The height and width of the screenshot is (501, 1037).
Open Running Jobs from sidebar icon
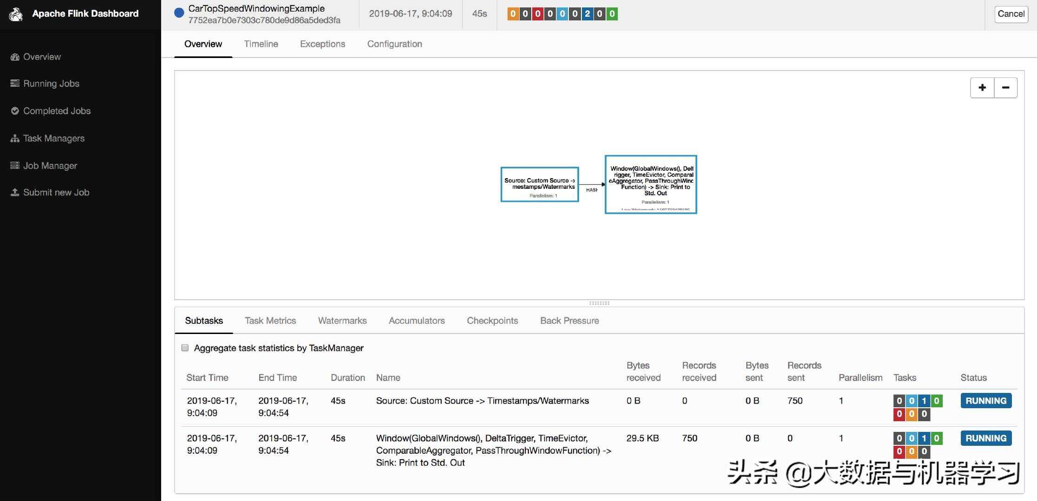[15, 83]
